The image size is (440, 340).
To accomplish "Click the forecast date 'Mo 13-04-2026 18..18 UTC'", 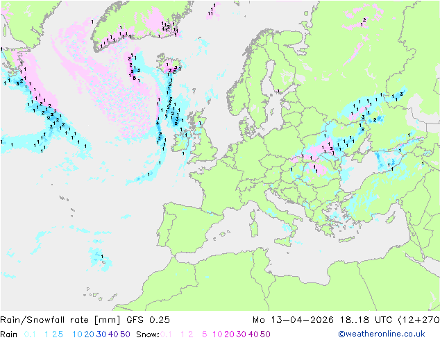I will [x=323, y=320].
